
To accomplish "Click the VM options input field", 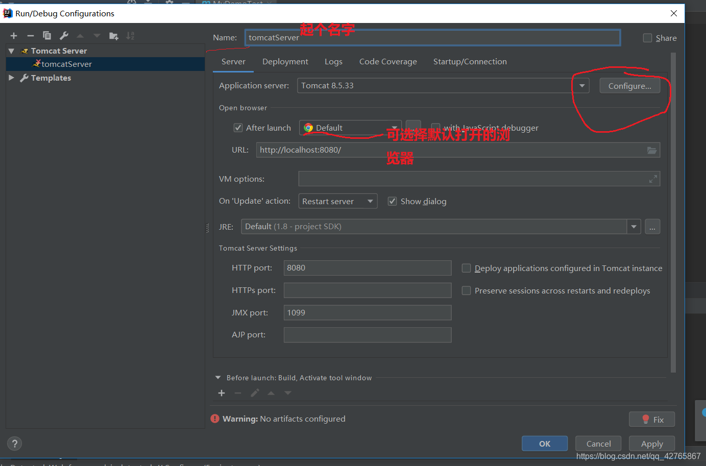I will pos(479,179).
